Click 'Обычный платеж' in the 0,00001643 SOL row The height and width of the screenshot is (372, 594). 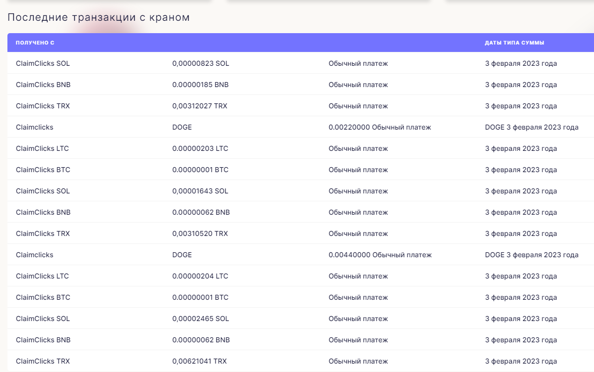click(x=358, y=191)
